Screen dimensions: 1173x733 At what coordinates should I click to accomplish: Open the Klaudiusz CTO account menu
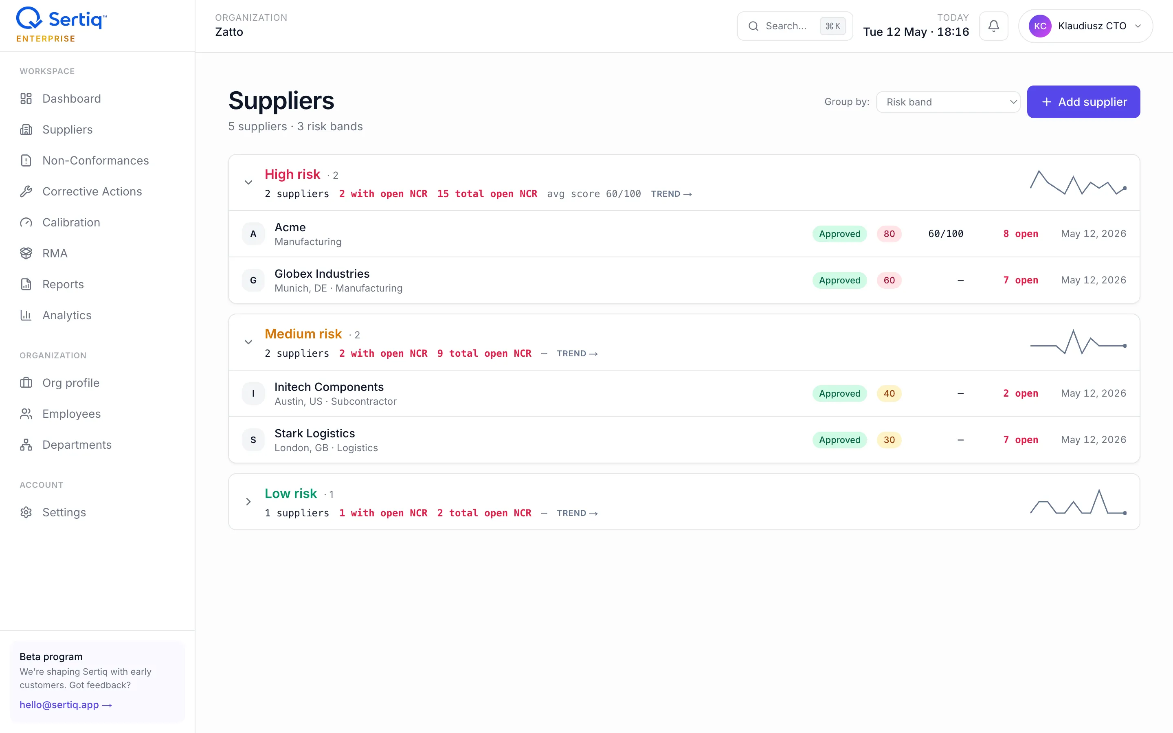[1086, 26]
